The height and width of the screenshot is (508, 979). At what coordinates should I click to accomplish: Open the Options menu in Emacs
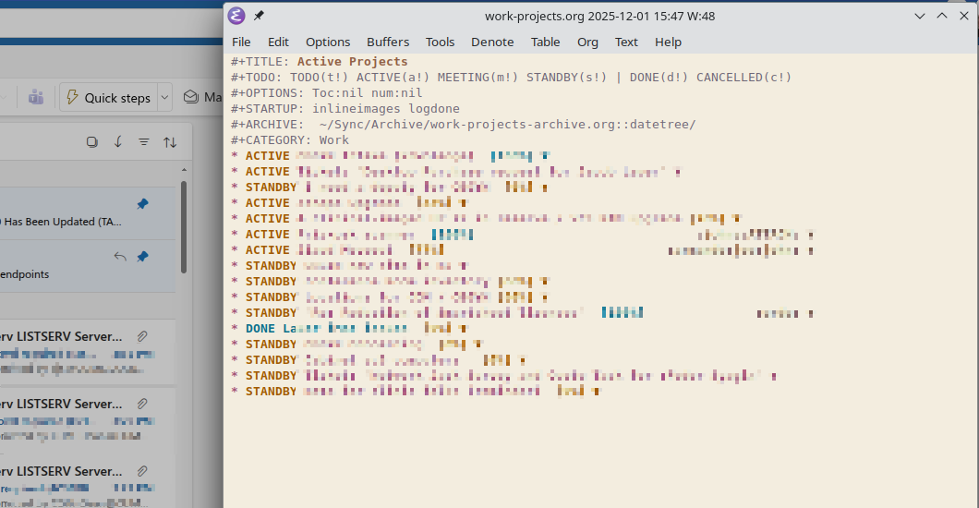pyautogui.click(x=328, y=42)
